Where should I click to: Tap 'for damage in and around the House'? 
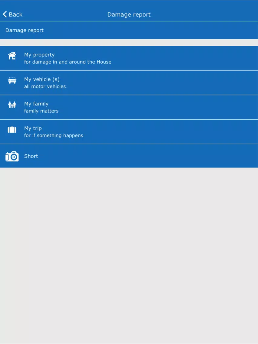coord(68,62)
